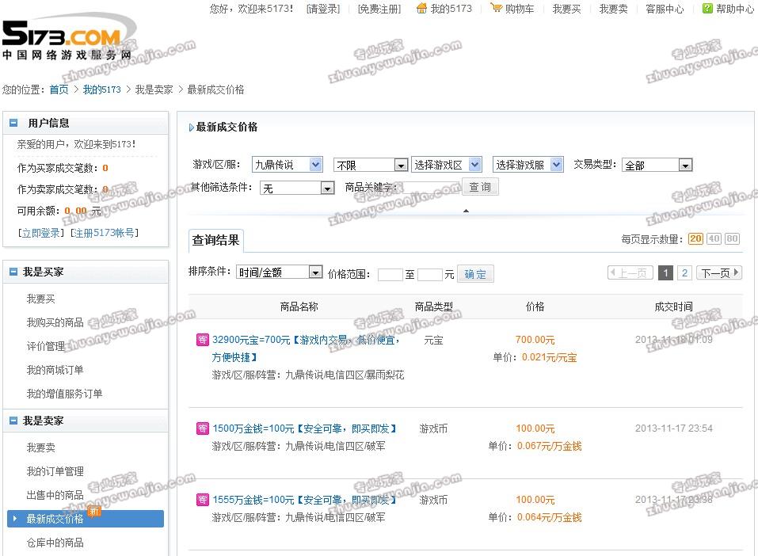
Task: Select the 查询结果 tab
Action: point(216,240)
